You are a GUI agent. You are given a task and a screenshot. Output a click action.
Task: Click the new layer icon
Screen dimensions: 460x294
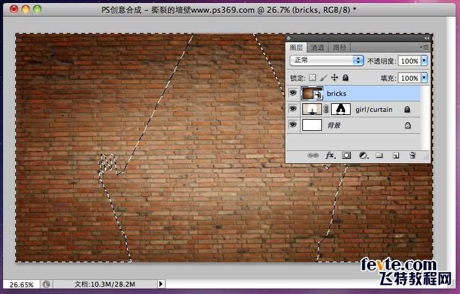396,156
